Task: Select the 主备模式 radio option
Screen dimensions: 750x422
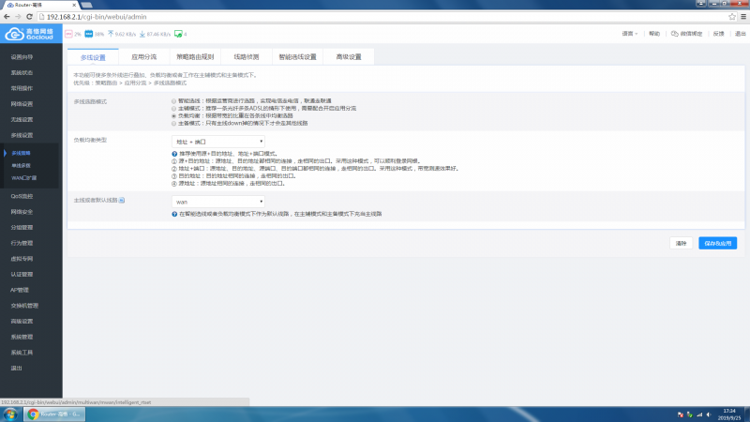Action: click(x=172, y=123)
